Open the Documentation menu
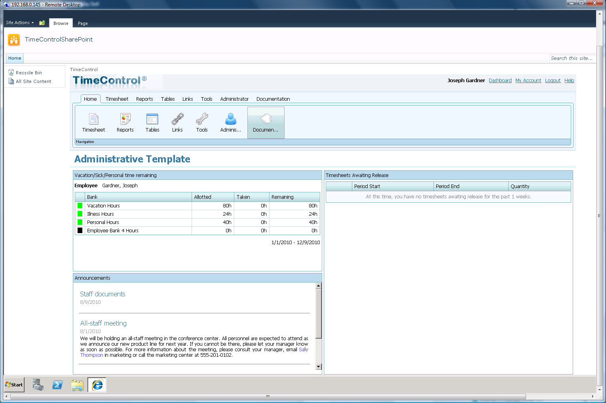Viewport: 606px width, 403px height. coord(273,99)
